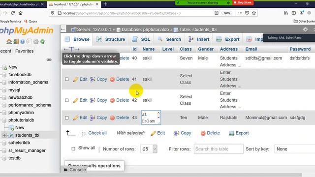
Task: Click Copy link in row 43
Action: 102,118
